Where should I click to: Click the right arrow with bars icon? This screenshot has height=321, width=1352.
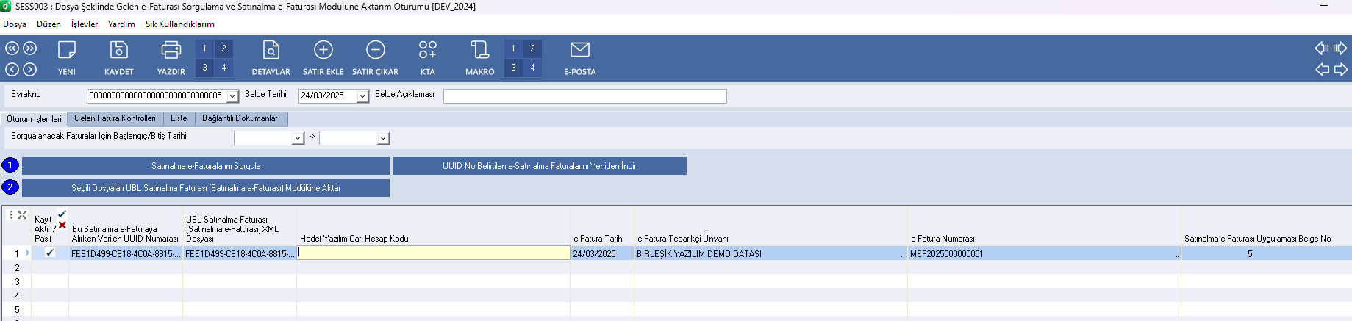pyautogui.click(x=1340, y=48)
